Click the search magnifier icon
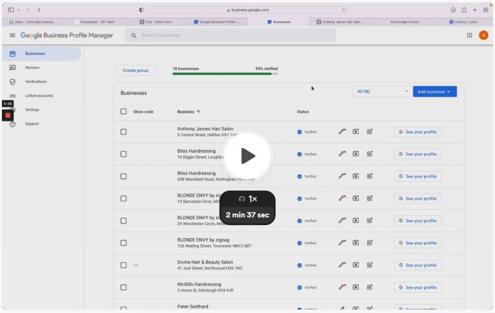Screen dimensions: 495x313 click(133, 35)
